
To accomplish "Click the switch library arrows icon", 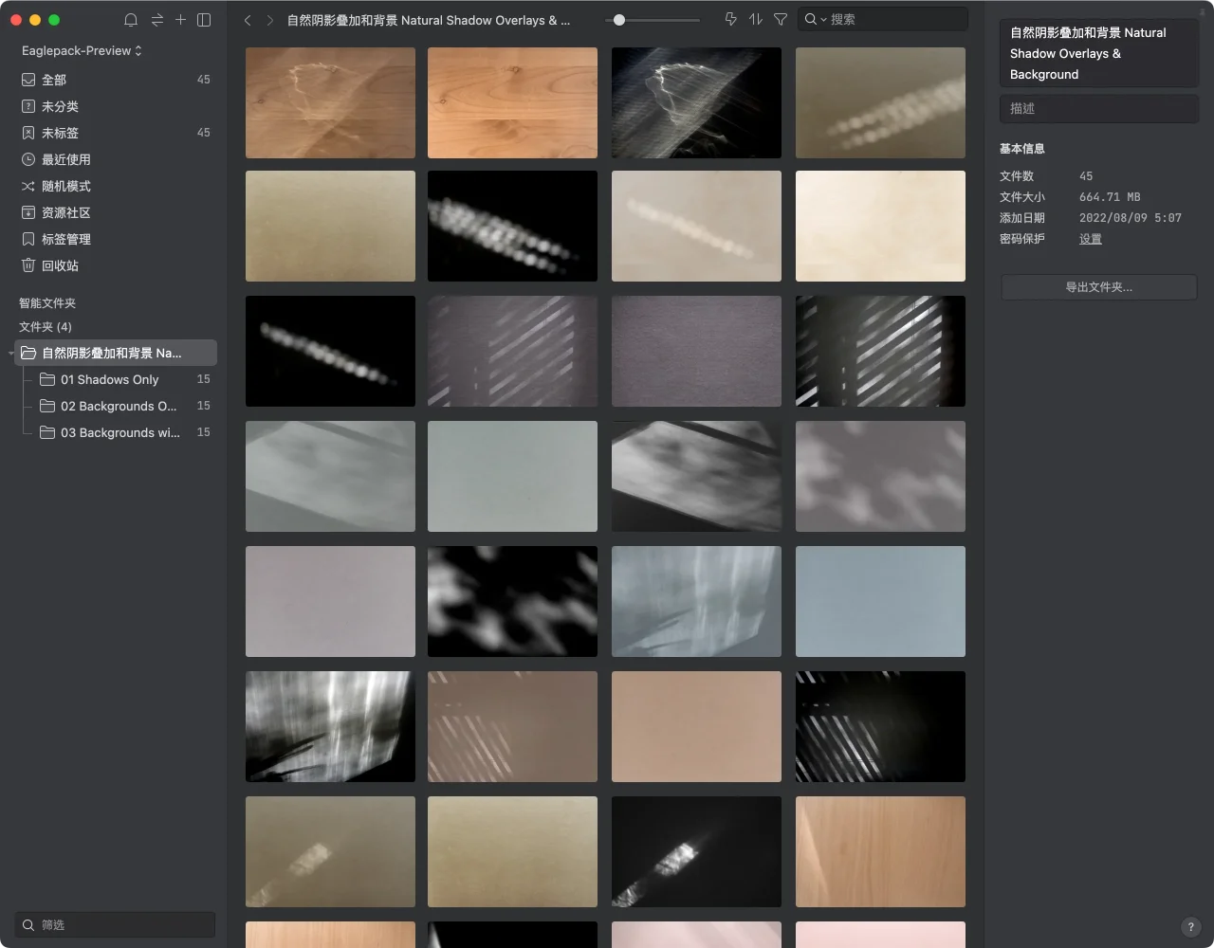I will coord(157,20).
